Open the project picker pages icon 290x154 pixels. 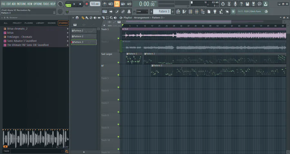209,12
